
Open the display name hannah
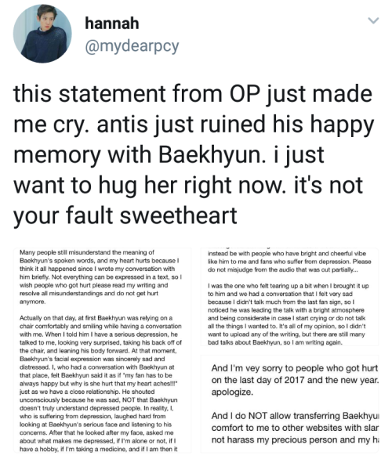pos(112,23)
